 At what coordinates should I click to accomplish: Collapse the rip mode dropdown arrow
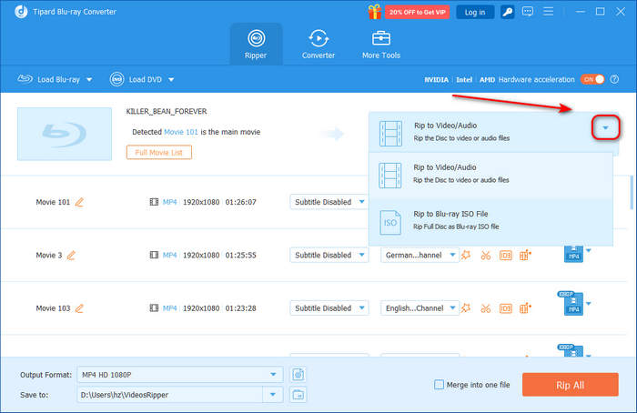tap(605, 127)
